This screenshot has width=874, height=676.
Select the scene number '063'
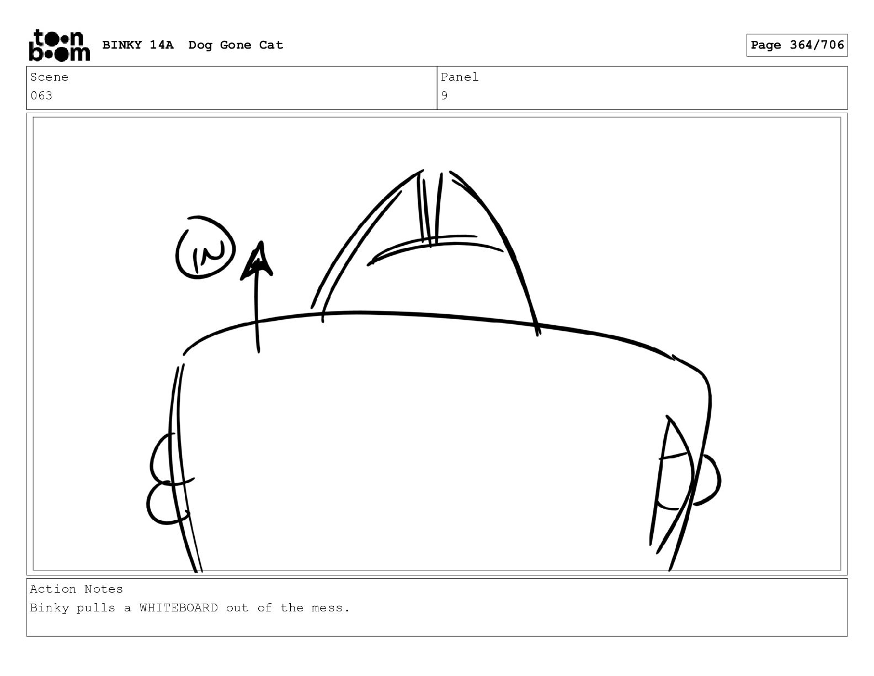[41, 96]
